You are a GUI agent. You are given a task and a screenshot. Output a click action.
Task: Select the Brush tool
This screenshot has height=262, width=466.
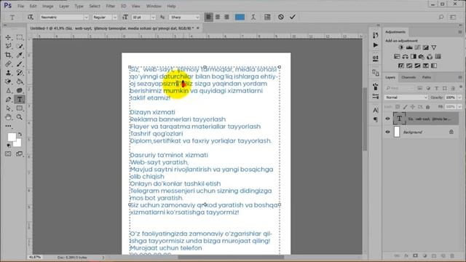click(20, 64)
